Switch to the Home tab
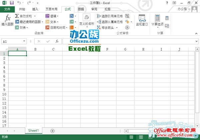This screenshot has height=140, width=200. (x=22, y=9)
